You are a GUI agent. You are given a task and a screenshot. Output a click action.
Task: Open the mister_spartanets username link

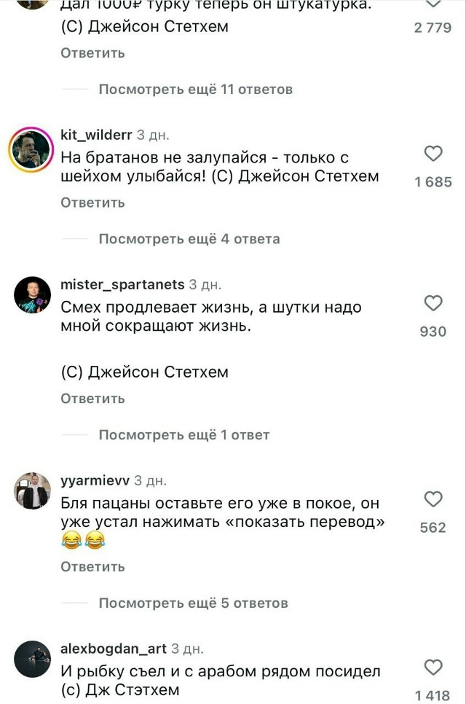(122, 284)
